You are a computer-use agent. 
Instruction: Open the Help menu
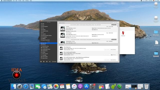[30, 0]
